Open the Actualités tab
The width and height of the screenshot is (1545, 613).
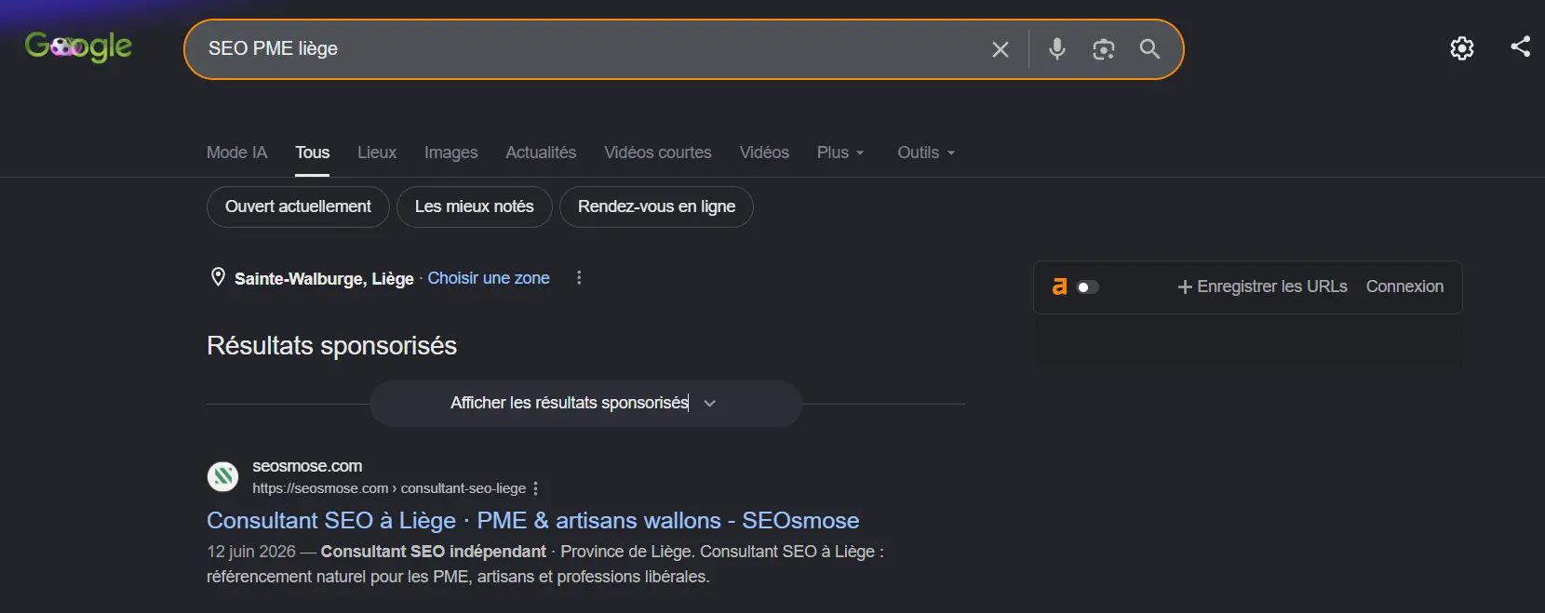541,153
